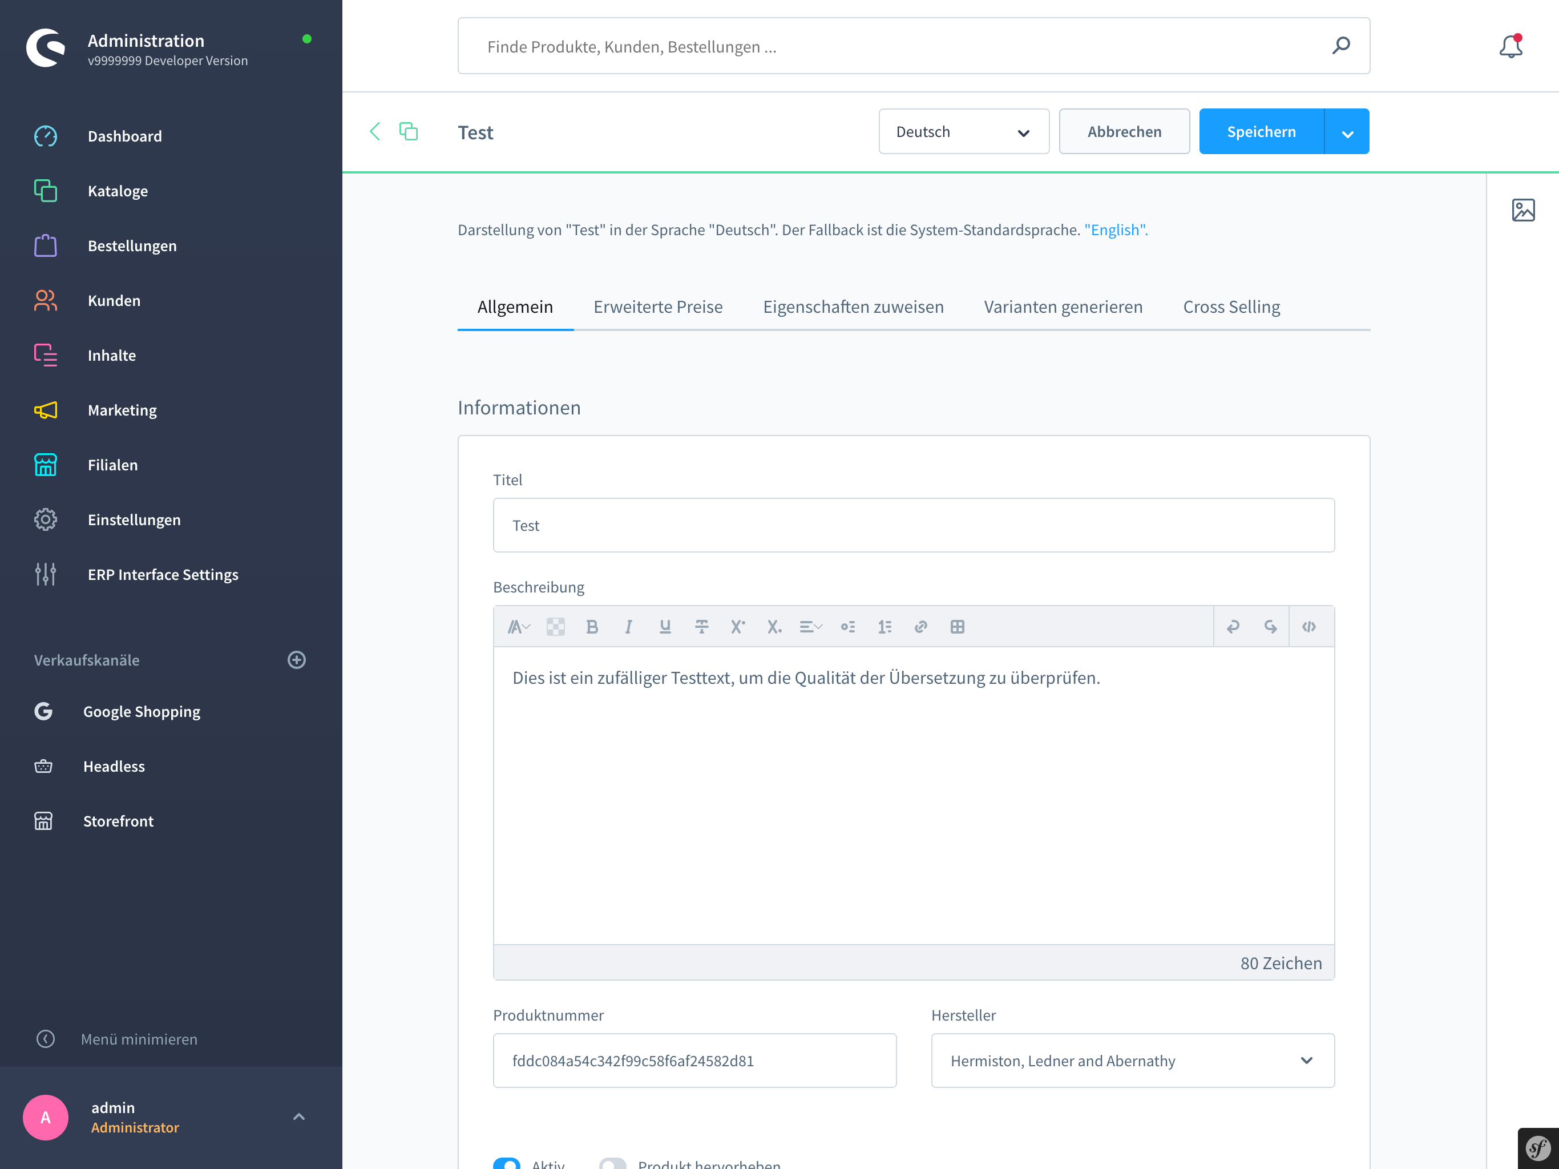Click the Einstellungen gear icon

point(45,519)
